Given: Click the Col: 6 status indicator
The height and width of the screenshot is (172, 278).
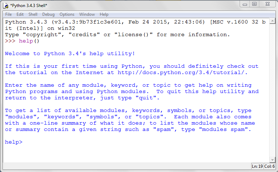Looking at the screenshot, I should 270,166.
